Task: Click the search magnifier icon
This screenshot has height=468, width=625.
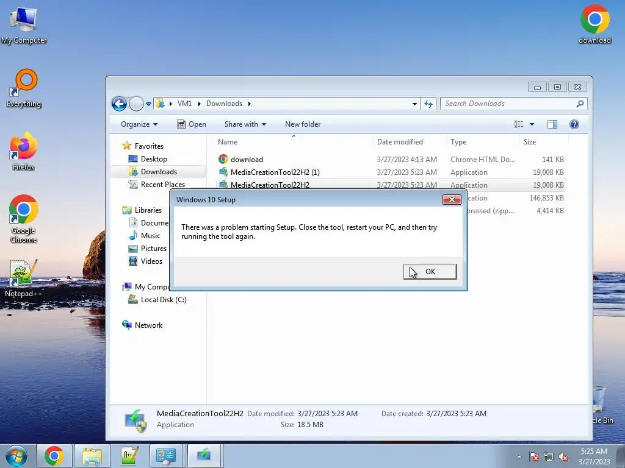Action: [x=580, y=104]
